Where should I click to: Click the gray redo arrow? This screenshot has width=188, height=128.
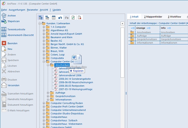pos(67,18)
